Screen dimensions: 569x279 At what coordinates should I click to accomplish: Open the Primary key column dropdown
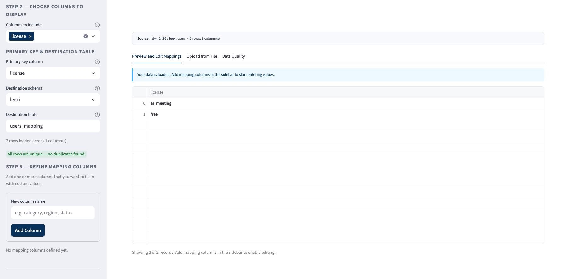coord(53,73)
